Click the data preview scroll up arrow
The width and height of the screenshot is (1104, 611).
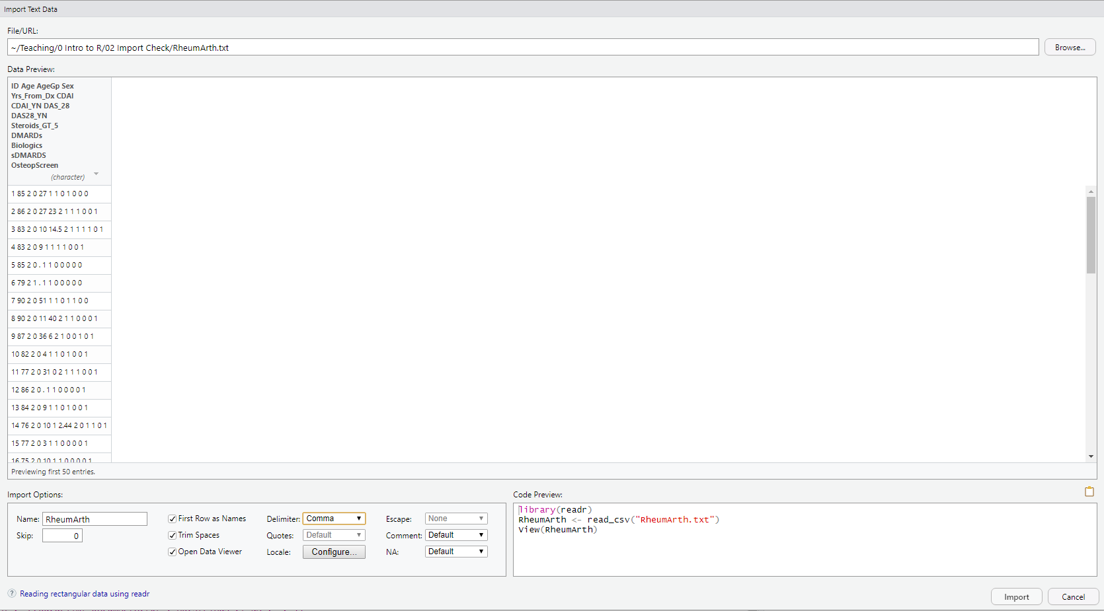click(1091, 192)
